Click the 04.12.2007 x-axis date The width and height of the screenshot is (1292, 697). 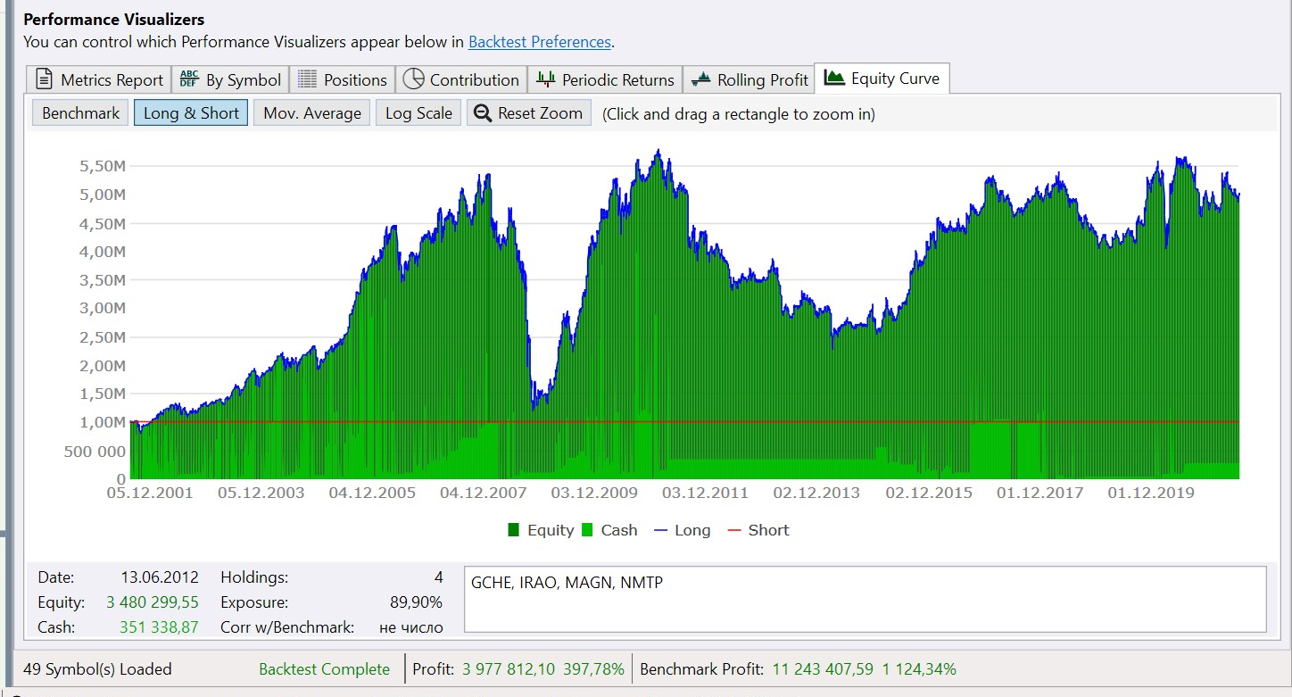coord(484,493)
